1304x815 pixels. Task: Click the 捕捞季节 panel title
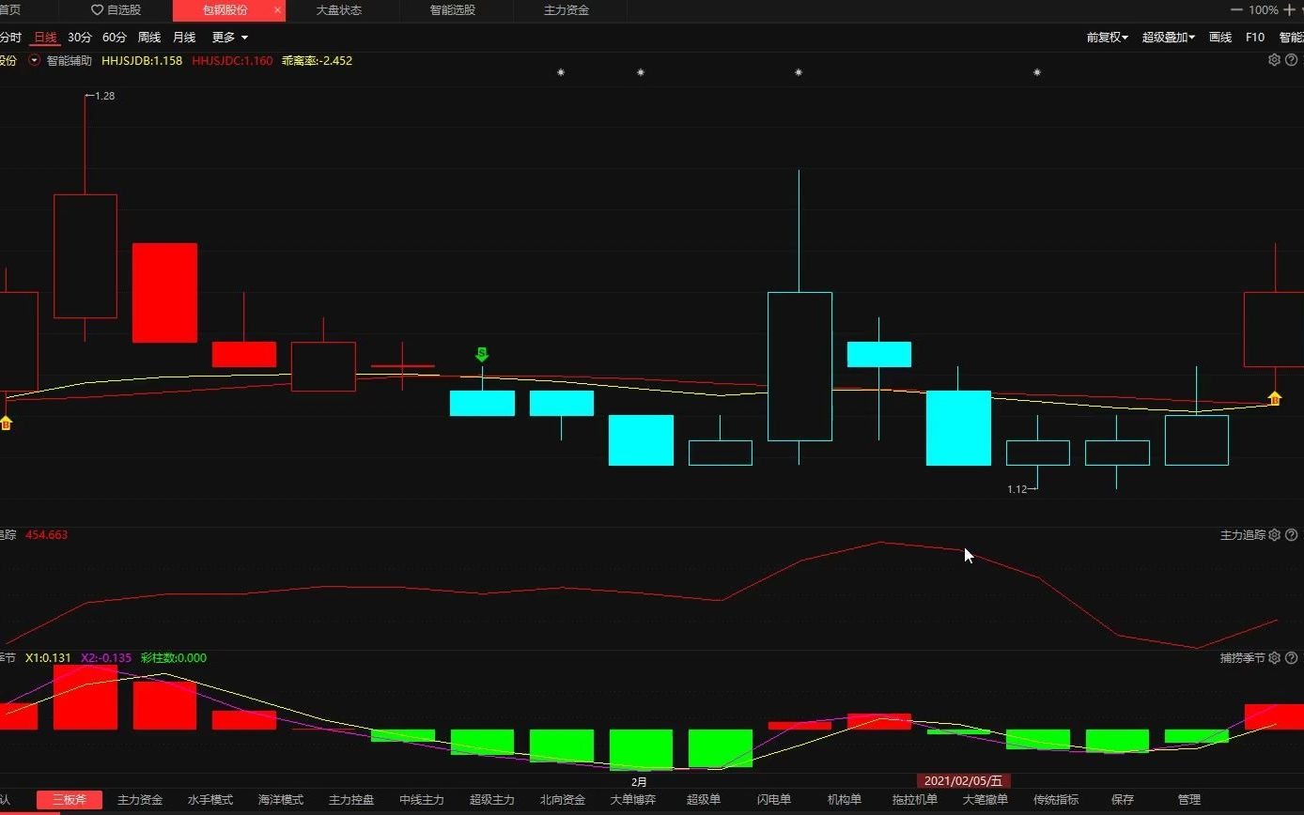pyautogui.click(x=1243, y=657)
